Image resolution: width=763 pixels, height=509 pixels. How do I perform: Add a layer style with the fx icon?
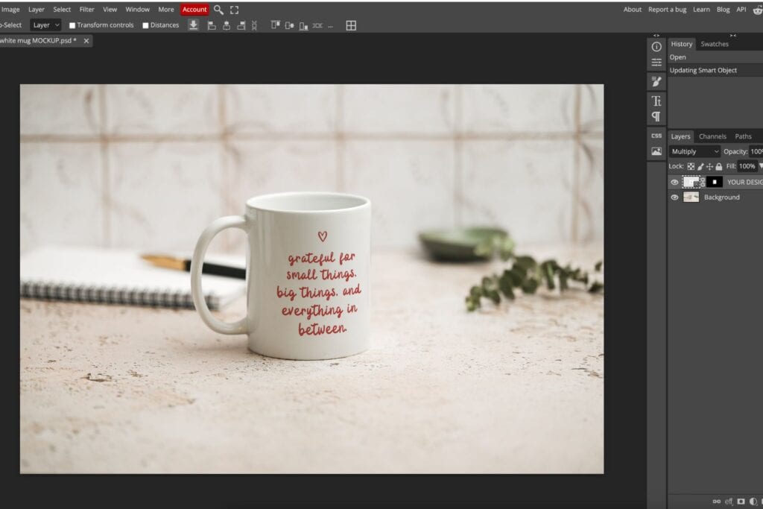click(729, 502)
